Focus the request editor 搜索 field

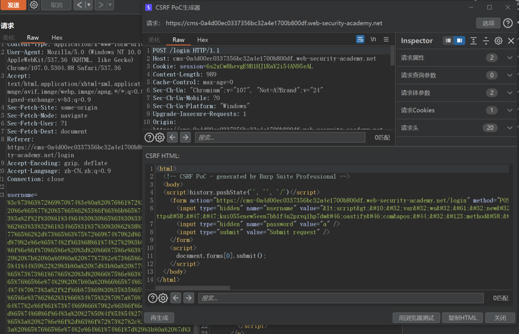point(280,138)
